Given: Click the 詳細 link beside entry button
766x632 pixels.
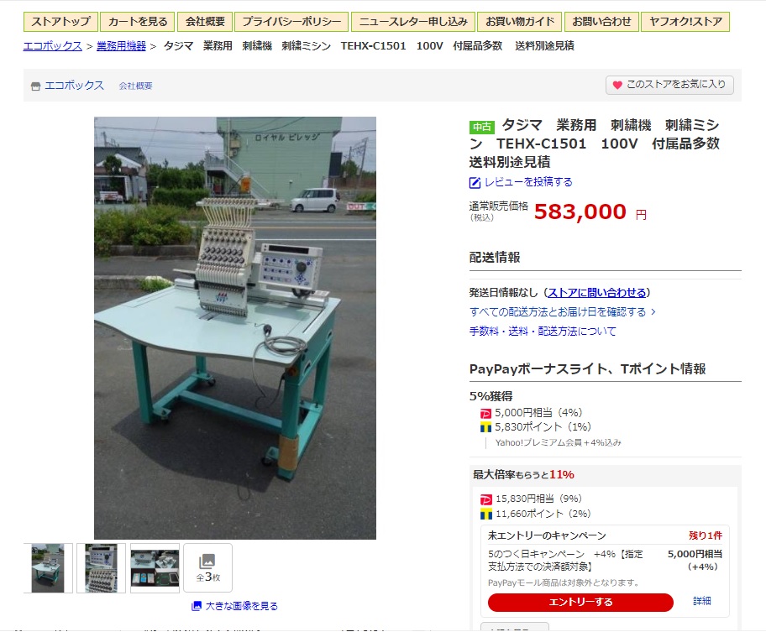Looking at the screenshot, I should (x=702, y=601).
